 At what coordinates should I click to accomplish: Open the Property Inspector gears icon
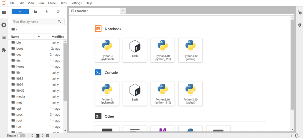[299, 12]
